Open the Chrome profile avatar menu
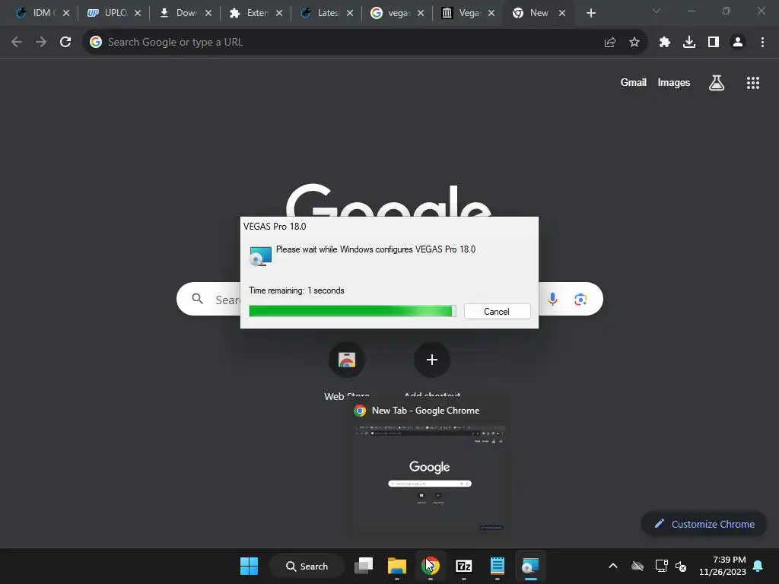The height and width of the screenshot is (584, 779). tap(738, 43)
